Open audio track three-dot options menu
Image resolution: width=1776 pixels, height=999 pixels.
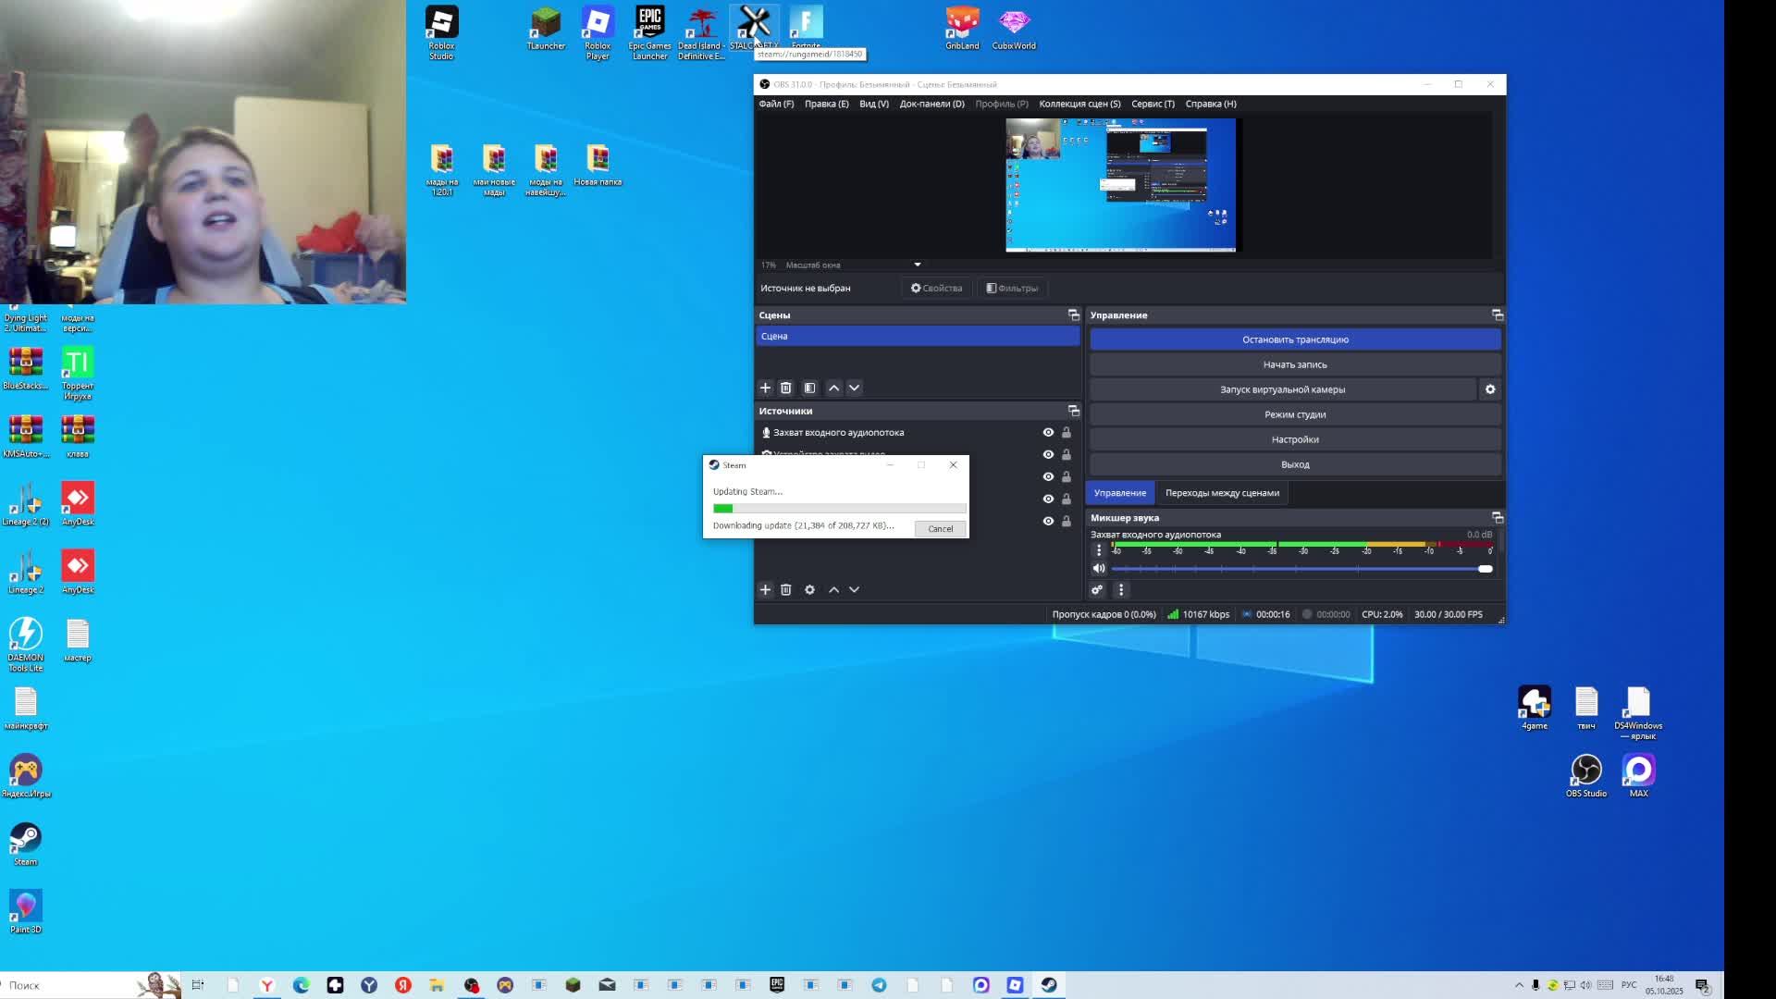tap(1099, 549)
